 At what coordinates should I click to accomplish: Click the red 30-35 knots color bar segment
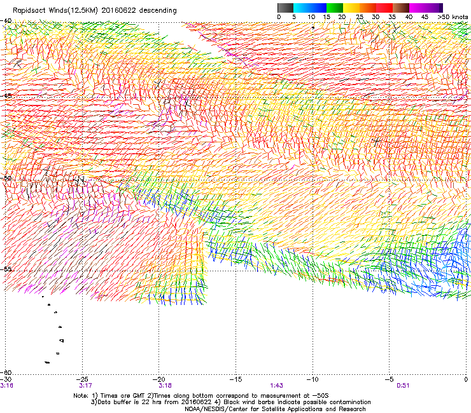tap(384, 8)
